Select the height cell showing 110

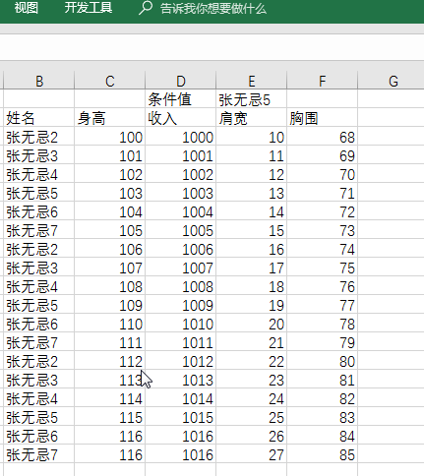pos(110,324)
